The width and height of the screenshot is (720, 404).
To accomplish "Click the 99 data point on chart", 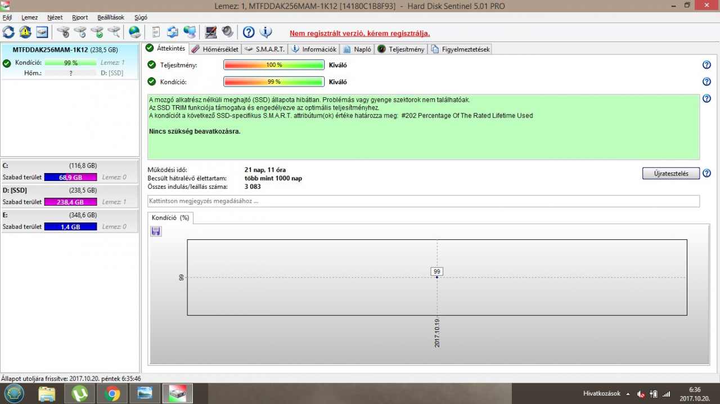I will [437, 277].
